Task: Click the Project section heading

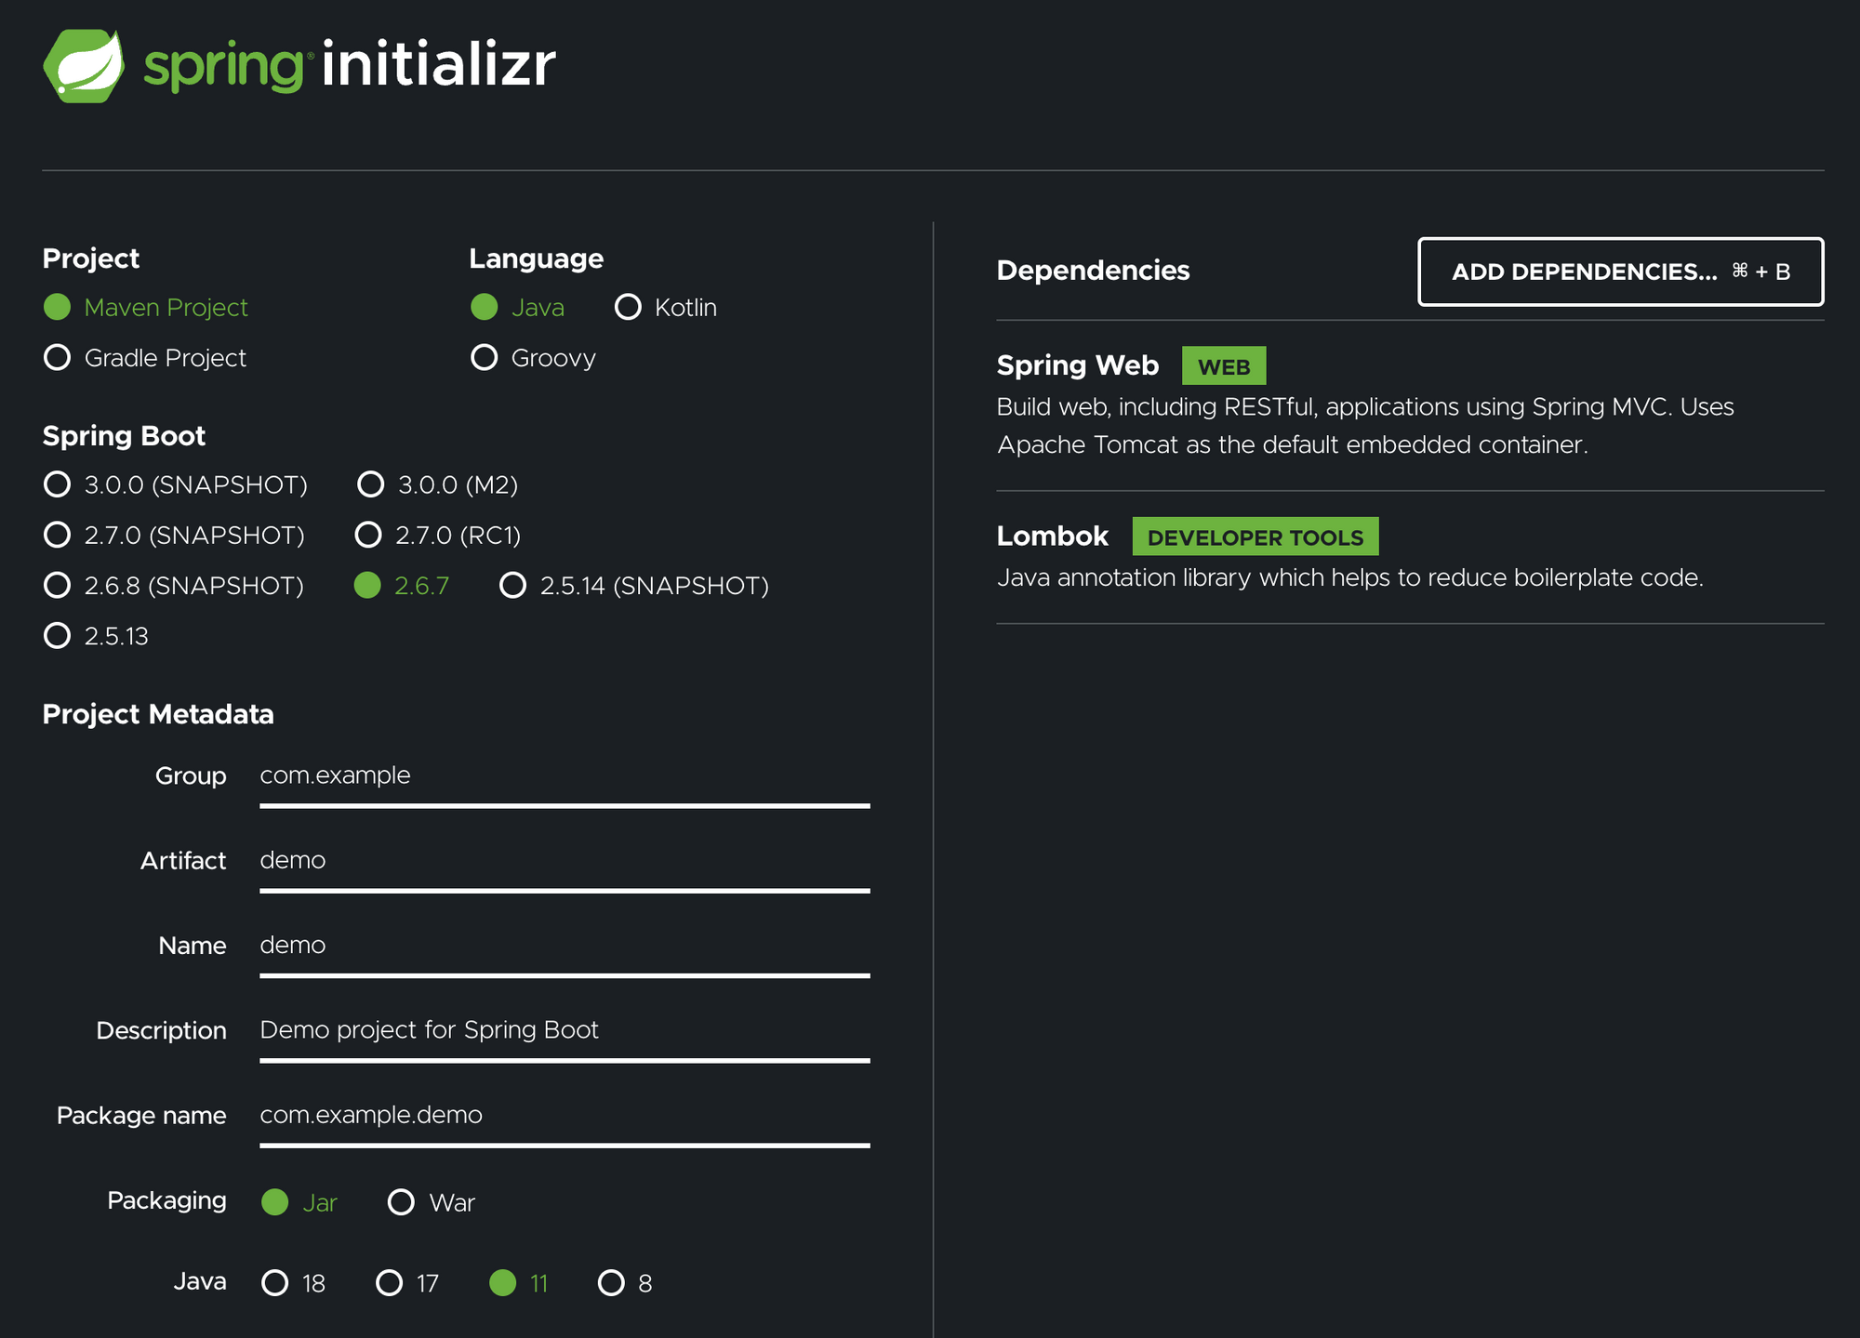Action: pos(90,258)
